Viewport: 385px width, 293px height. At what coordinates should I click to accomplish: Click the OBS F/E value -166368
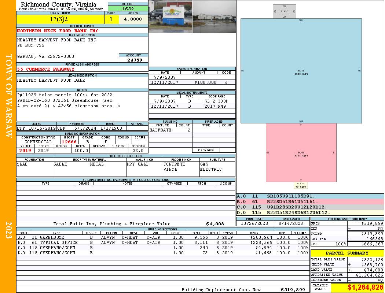click(x=373, y=239)
